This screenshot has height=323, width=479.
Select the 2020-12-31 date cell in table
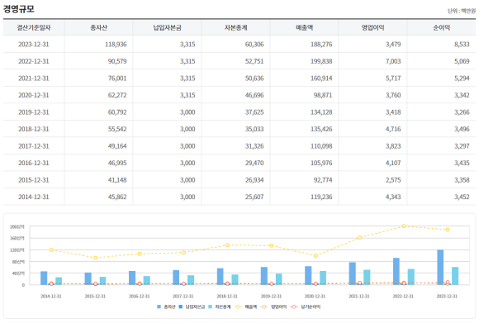34,95
